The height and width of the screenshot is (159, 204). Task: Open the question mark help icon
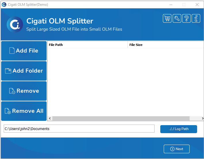coord(186,18)
